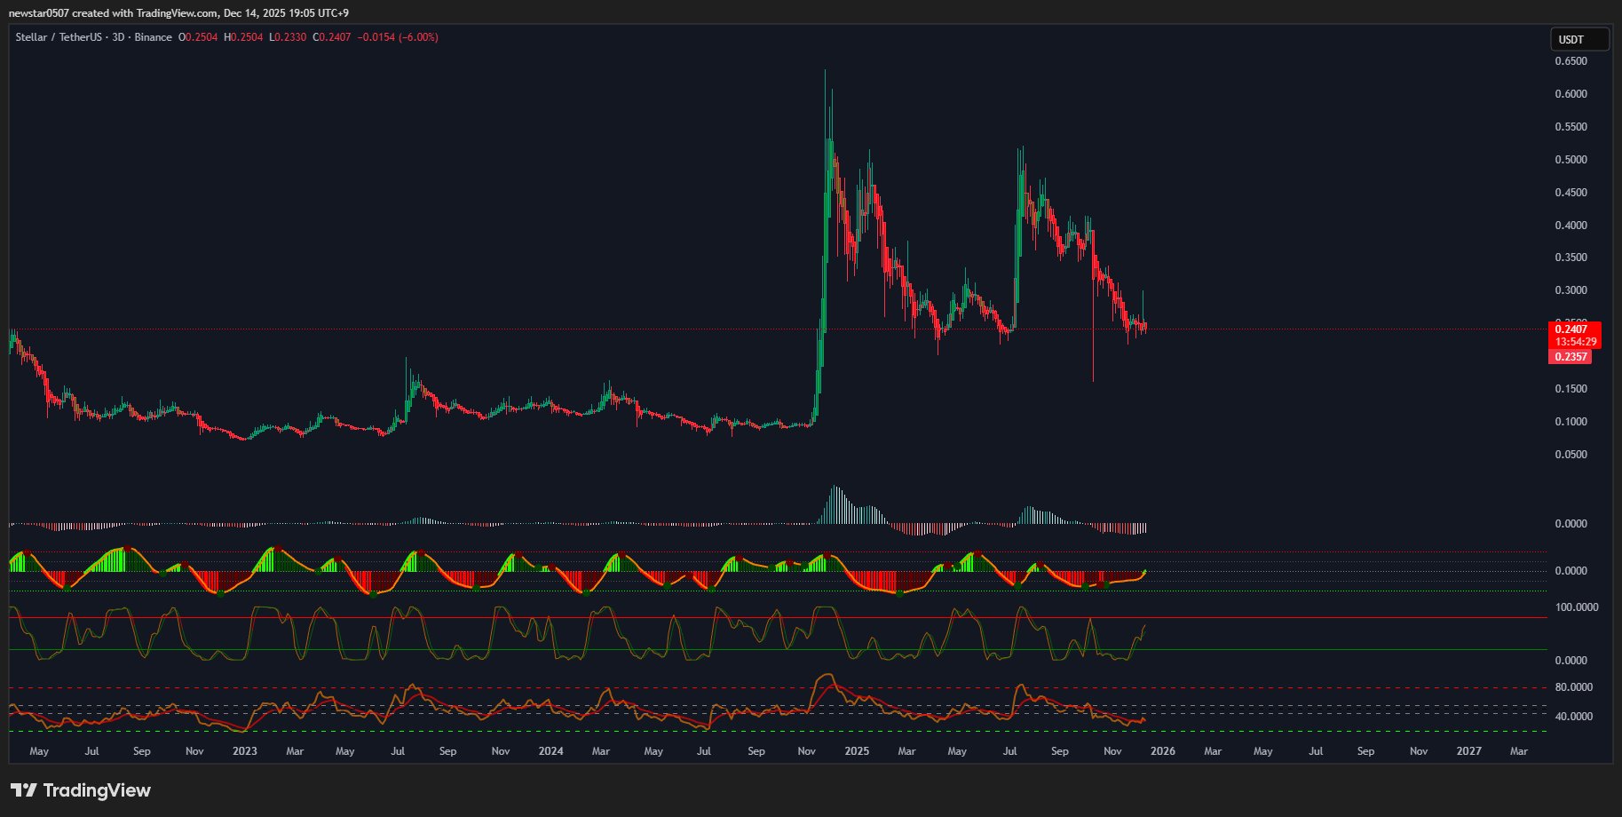
Task: Click the 2027 label on time axis
Action: coord(1469,751)
